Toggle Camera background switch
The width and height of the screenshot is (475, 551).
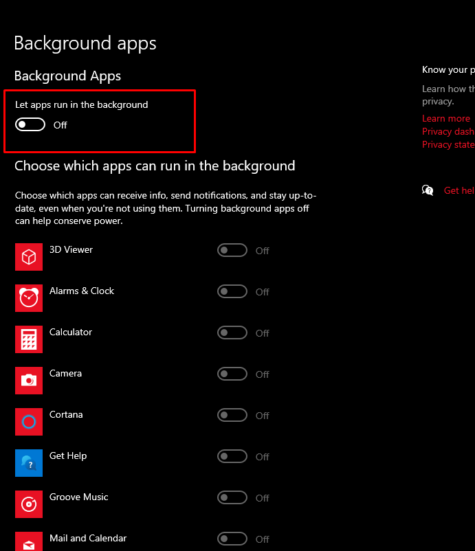coord(232,374)
